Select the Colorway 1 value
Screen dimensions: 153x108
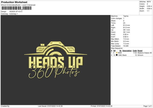14,14
